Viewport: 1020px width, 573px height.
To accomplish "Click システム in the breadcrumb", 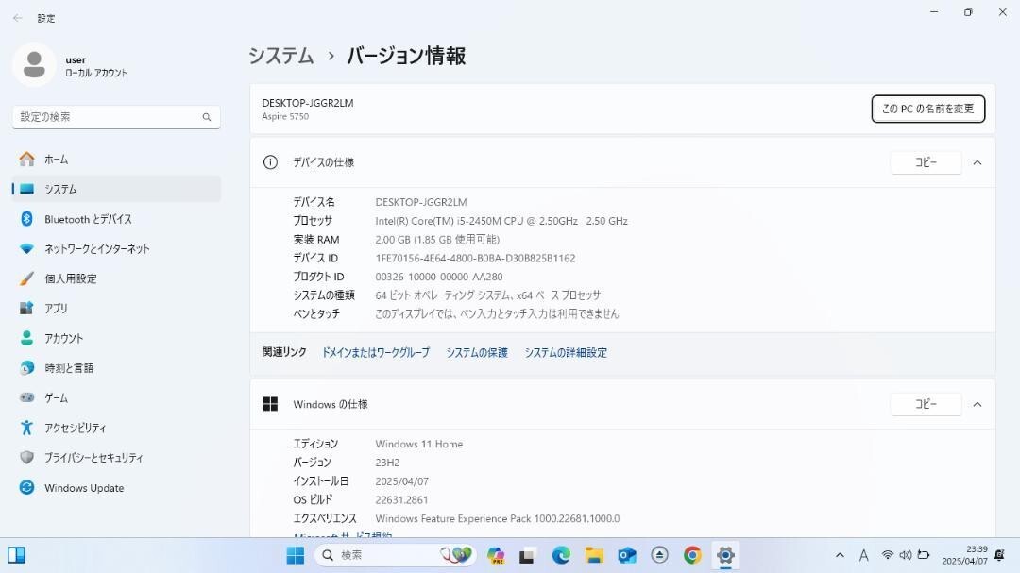I will tap(281, 56).
